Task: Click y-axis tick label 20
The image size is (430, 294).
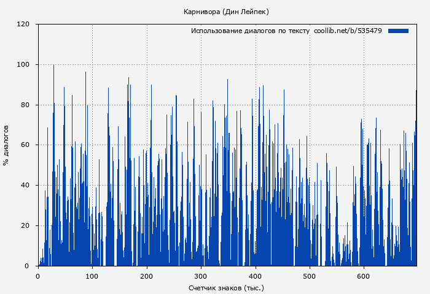Action: click(25, 226)
